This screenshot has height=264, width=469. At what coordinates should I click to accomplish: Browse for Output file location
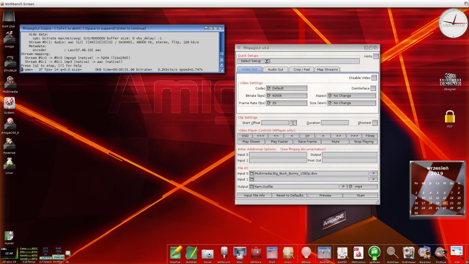tap(252, 187)
